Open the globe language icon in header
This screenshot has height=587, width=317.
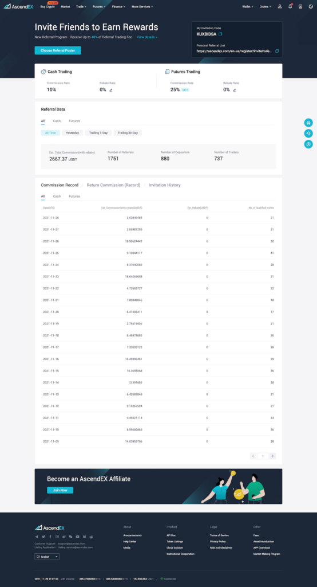[x=311, y=6]
